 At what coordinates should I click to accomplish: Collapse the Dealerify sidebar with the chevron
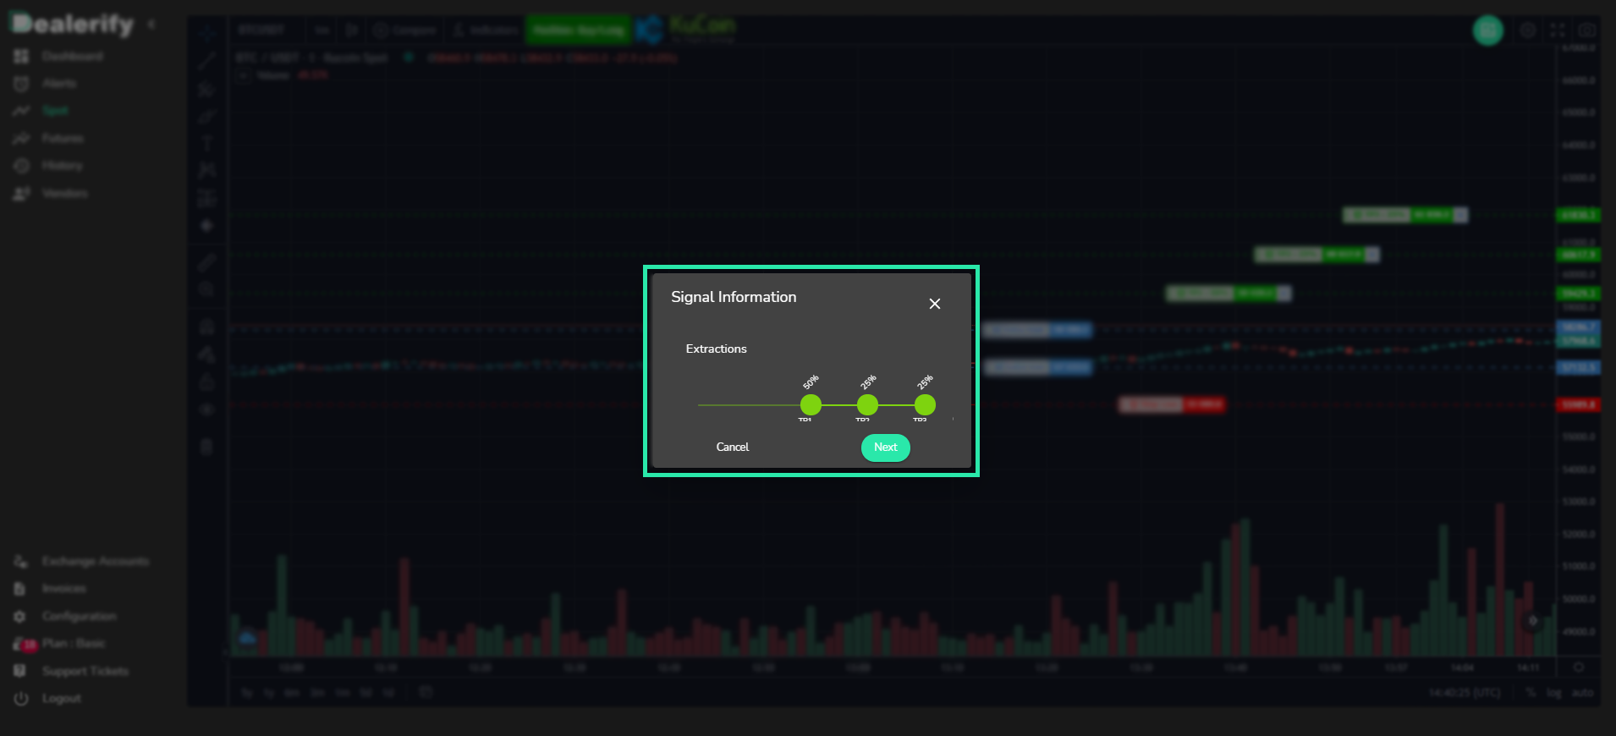(x=151, y=25)
